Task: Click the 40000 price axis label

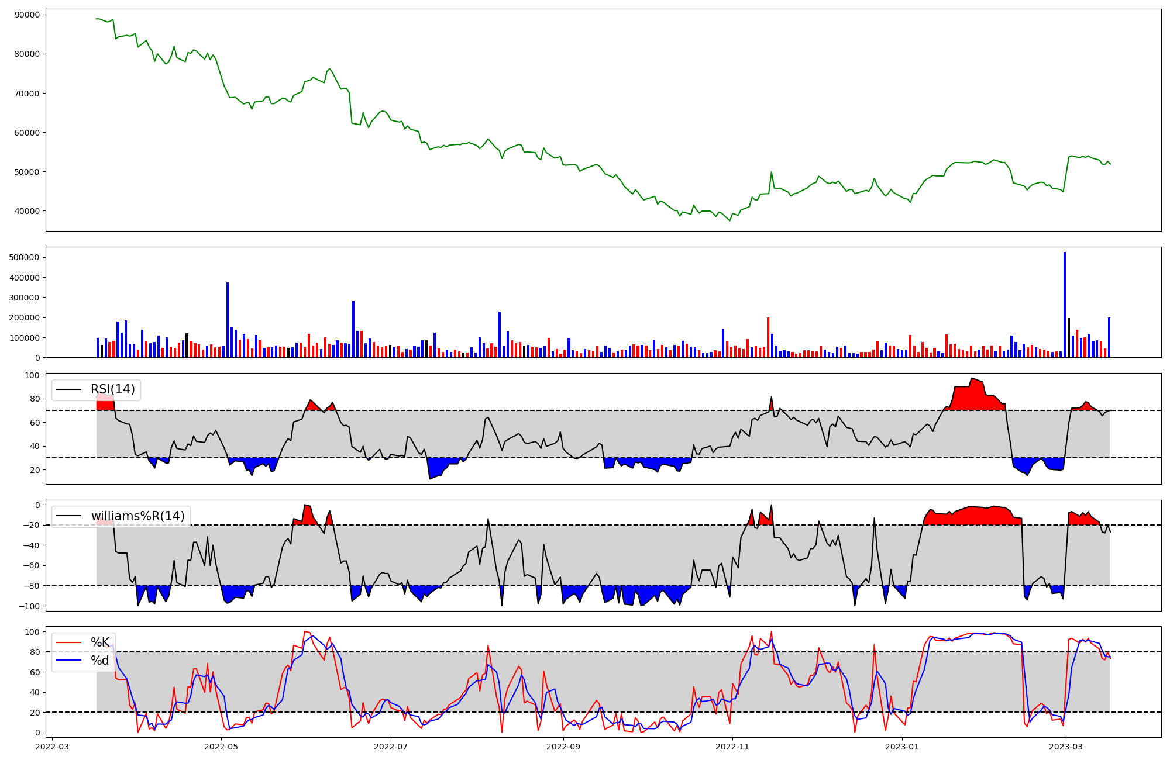Action: click(x=27, y=211)
